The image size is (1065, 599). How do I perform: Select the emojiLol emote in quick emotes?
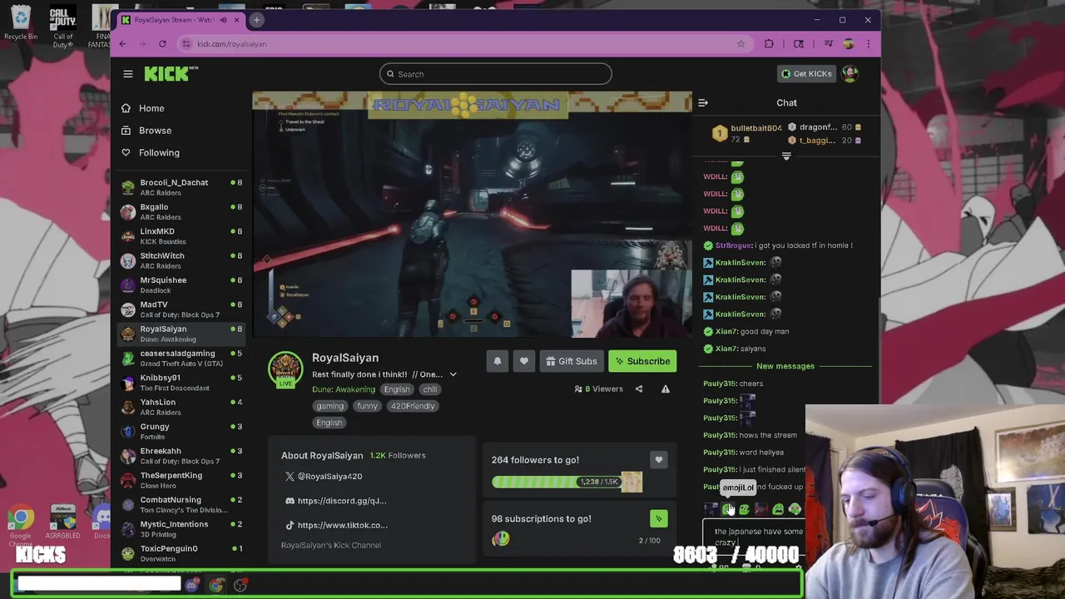[x=728, y=509]
